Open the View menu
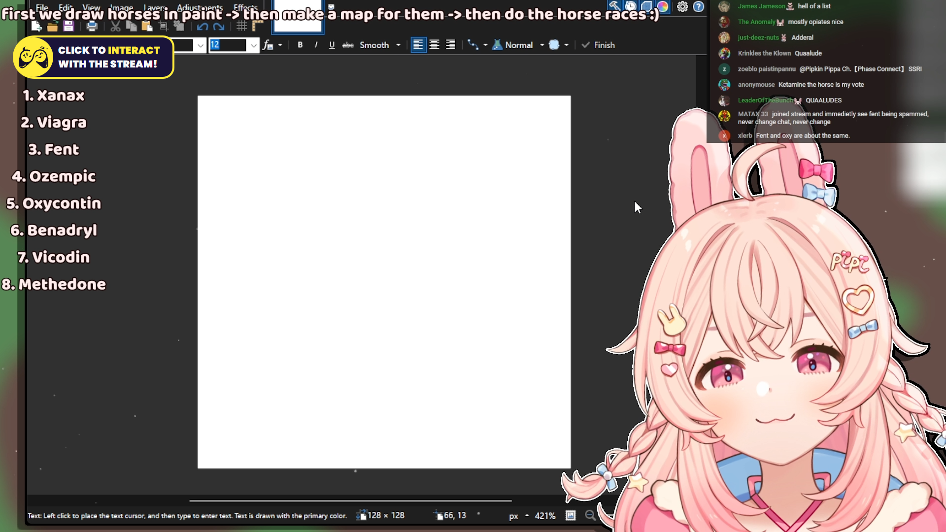The width and height of the screenshot is (946, 532). coord(91,7)
